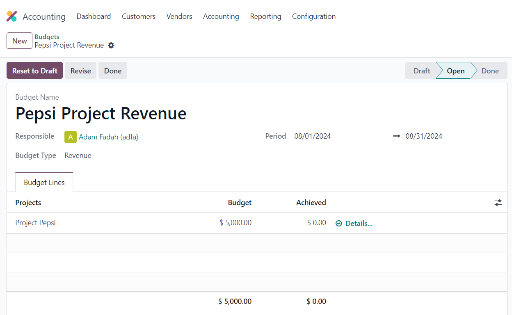
Task: Sort by the Projects column header
Action: 28,203
